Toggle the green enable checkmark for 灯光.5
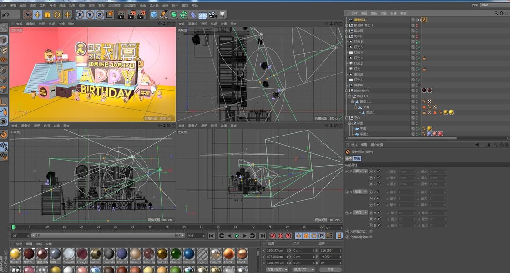The height and width of the screenshot is (273, 510). pyautogui.click(x=419, y=47)
